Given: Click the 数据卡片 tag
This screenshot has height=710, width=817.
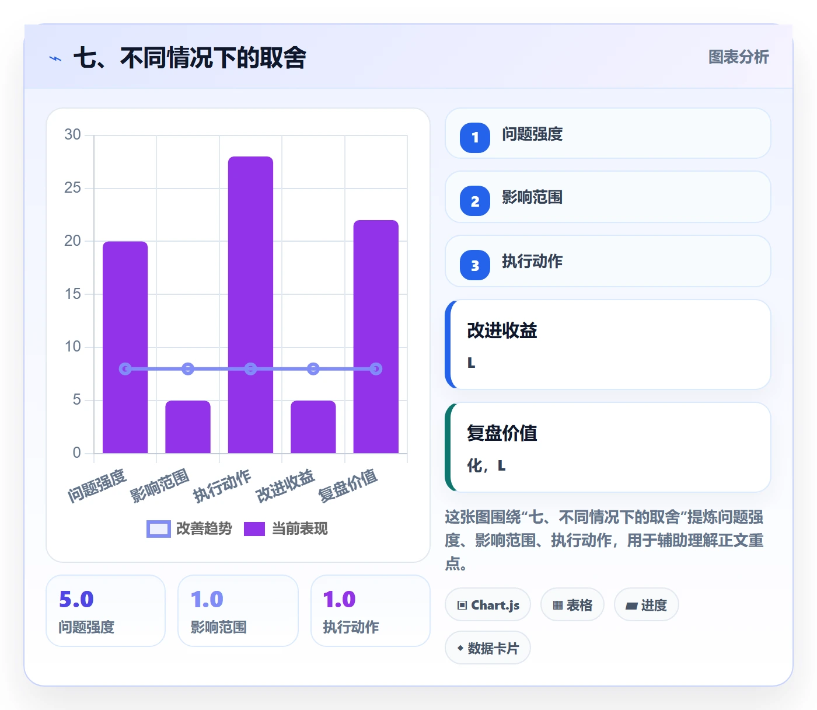Looking at the screenshot, I should click(x=488, y=648).
